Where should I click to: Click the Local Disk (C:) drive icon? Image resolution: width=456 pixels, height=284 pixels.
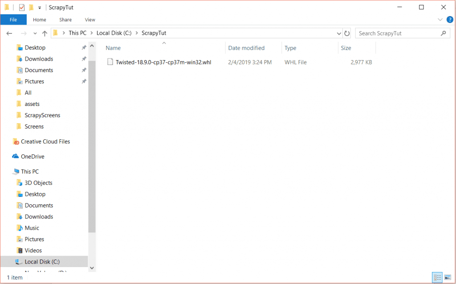pyautogui.click(x=19, y=262)
